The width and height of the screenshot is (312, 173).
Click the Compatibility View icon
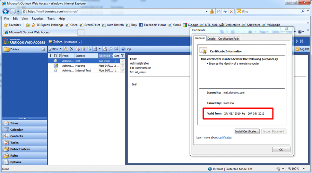tap(219, 11)
